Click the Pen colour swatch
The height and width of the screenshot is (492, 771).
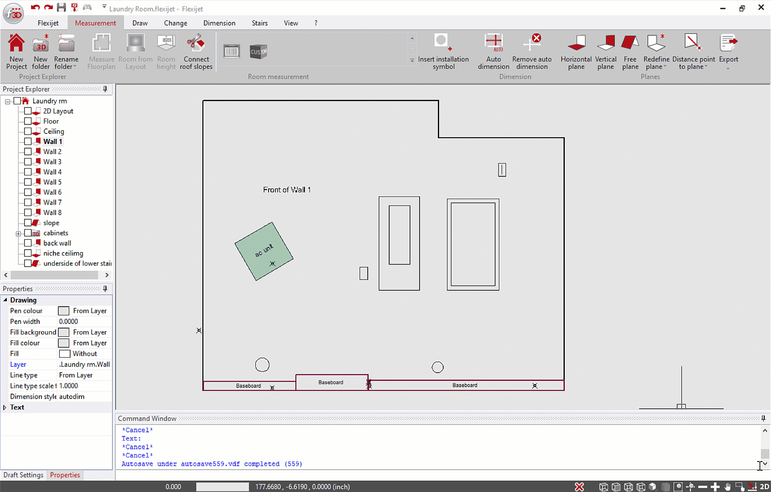[64, 311]
